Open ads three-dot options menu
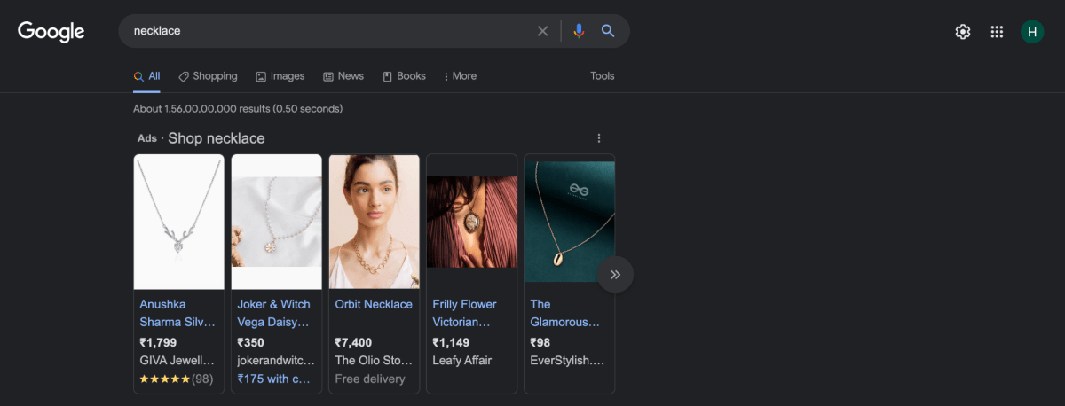 tap(599, 138)
